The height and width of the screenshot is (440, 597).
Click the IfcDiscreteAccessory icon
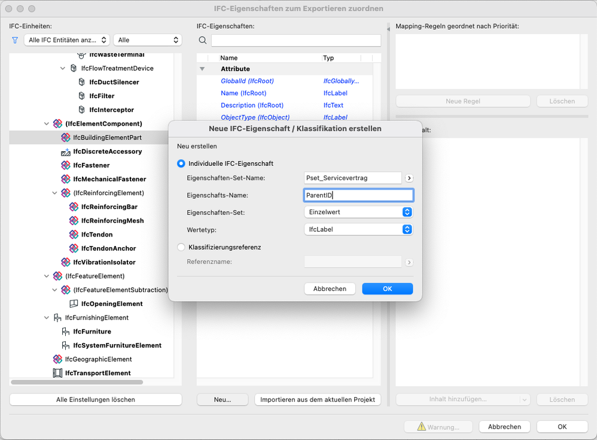[65, 151]
